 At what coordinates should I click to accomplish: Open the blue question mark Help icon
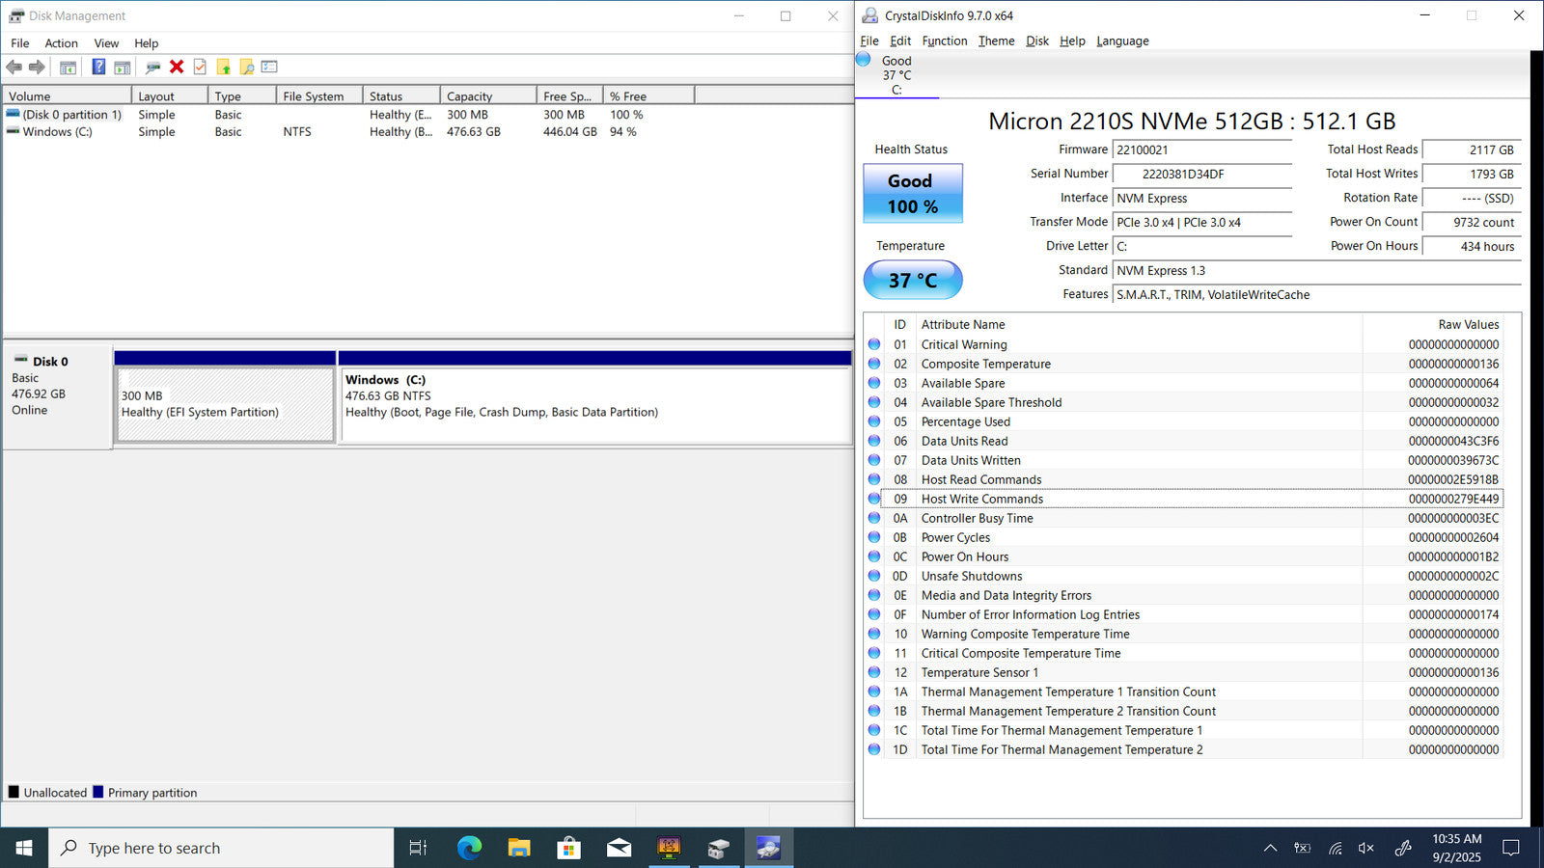point(98,67)
